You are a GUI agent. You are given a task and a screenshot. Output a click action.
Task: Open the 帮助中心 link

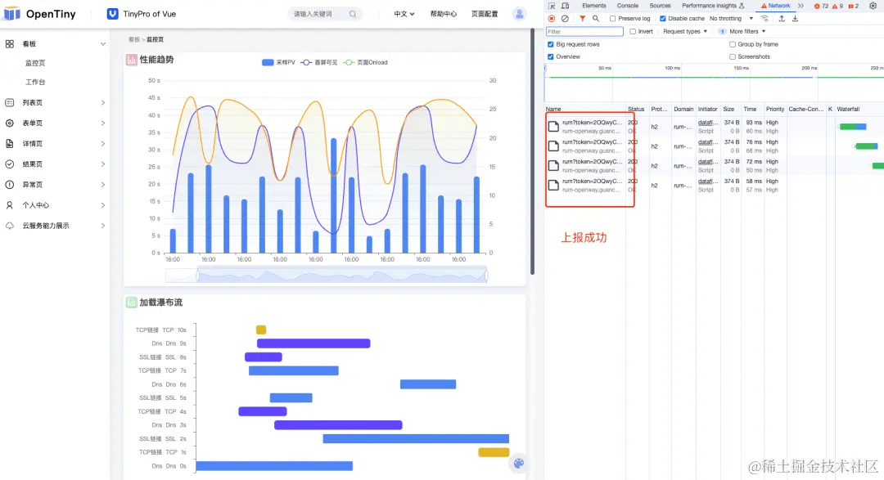(443, 14)
